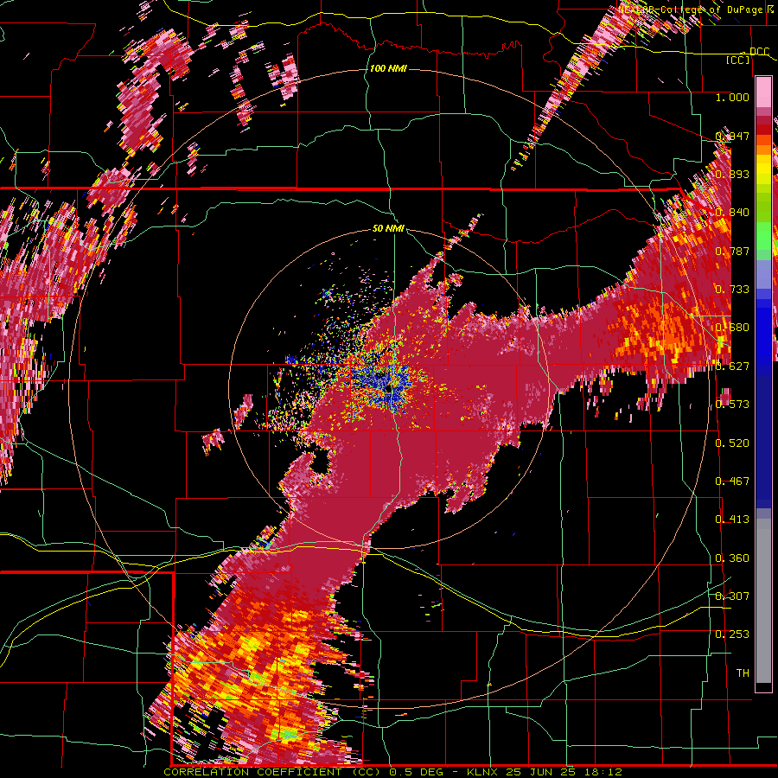The height and width of the screenshot is (778, 778).
Task: Click the 0.253 legend value
Action: [732, 635]
